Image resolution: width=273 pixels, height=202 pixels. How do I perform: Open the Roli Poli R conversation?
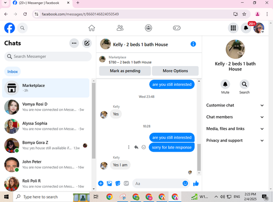[46, 183]
